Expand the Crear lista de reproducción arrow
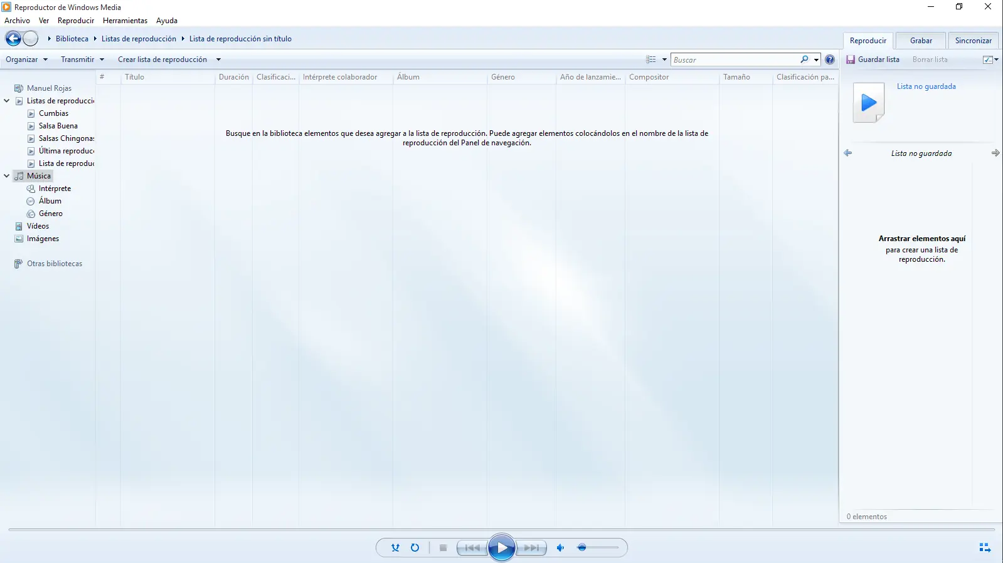 point(218,59)
